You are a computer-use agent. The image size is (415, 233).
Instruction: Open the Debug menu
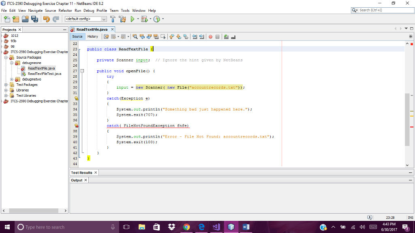(x=88, y=11)
